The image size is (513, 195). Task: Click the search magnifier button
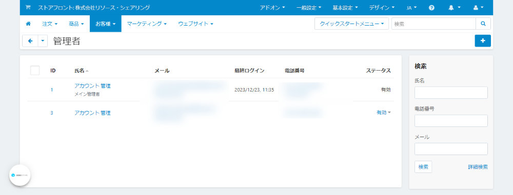click(x=483, y=24)
